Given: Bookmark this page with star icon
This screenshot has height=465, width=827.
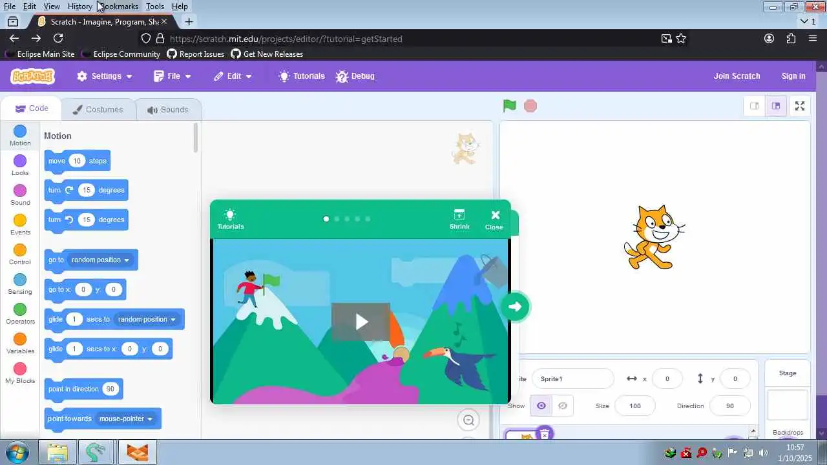Looking at the screenshot, I should point(681,39).
